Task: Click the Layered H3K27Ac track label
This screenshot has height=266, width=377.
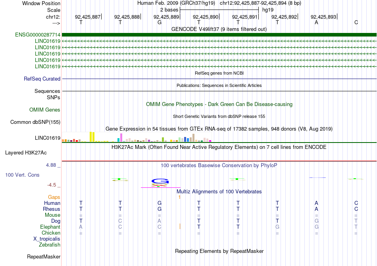Action: click(26, 153)
